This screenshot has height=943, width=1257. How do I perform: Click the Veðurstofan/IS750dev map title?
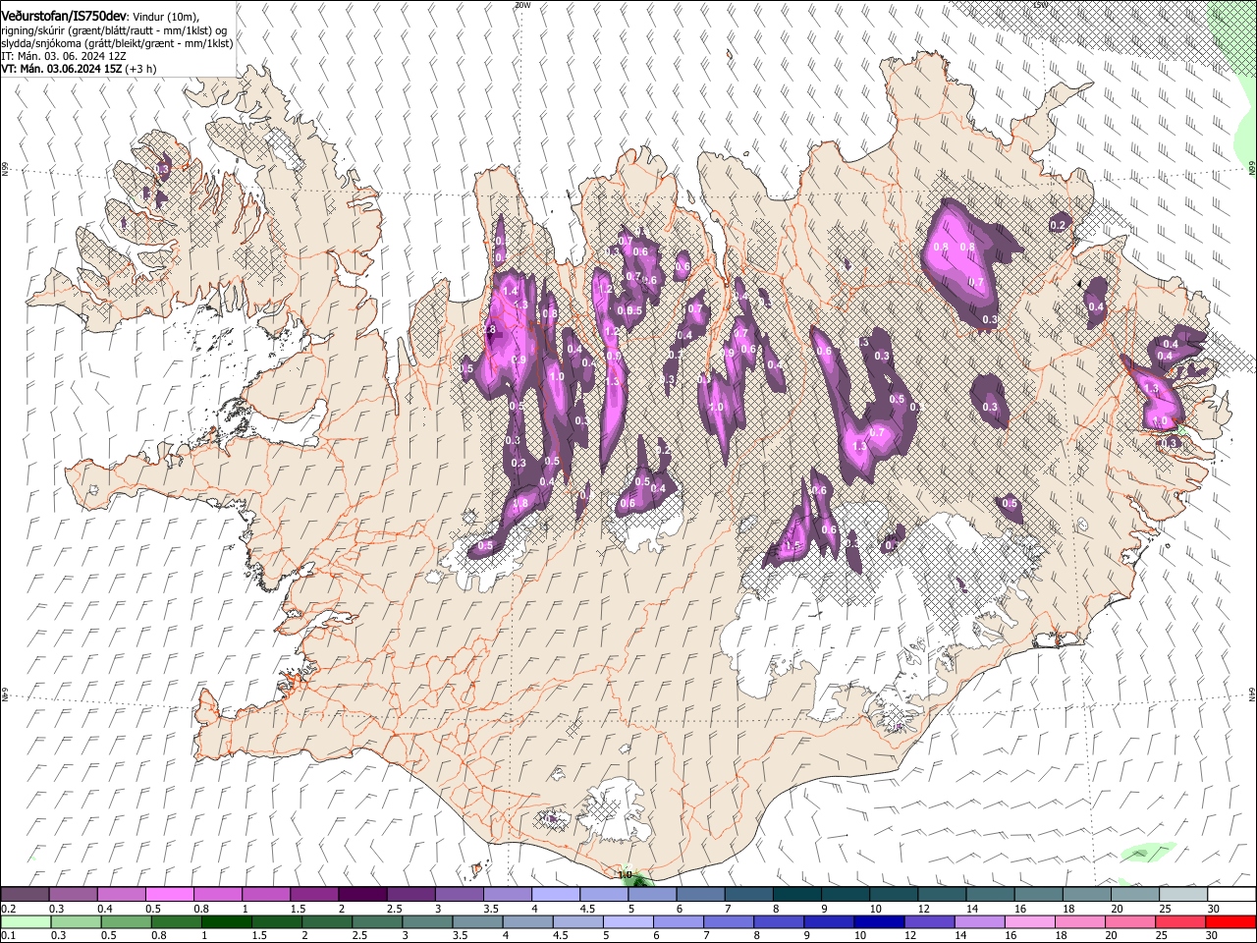[64, 17]
